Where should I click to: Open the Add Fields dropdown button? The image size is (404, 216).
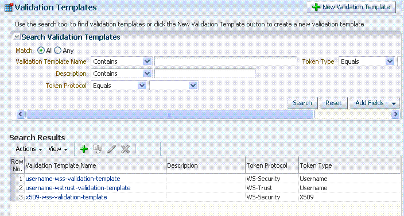coord(374,103)
